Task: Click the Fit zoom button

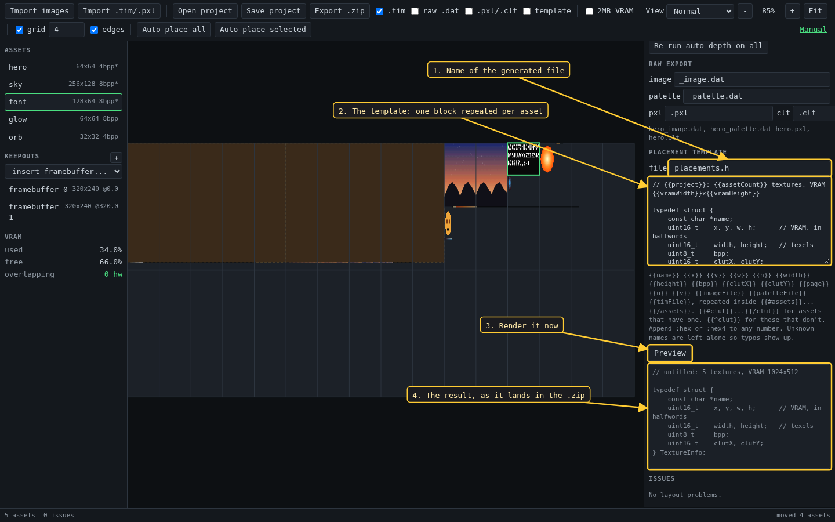Action: (x=815, y=11)
